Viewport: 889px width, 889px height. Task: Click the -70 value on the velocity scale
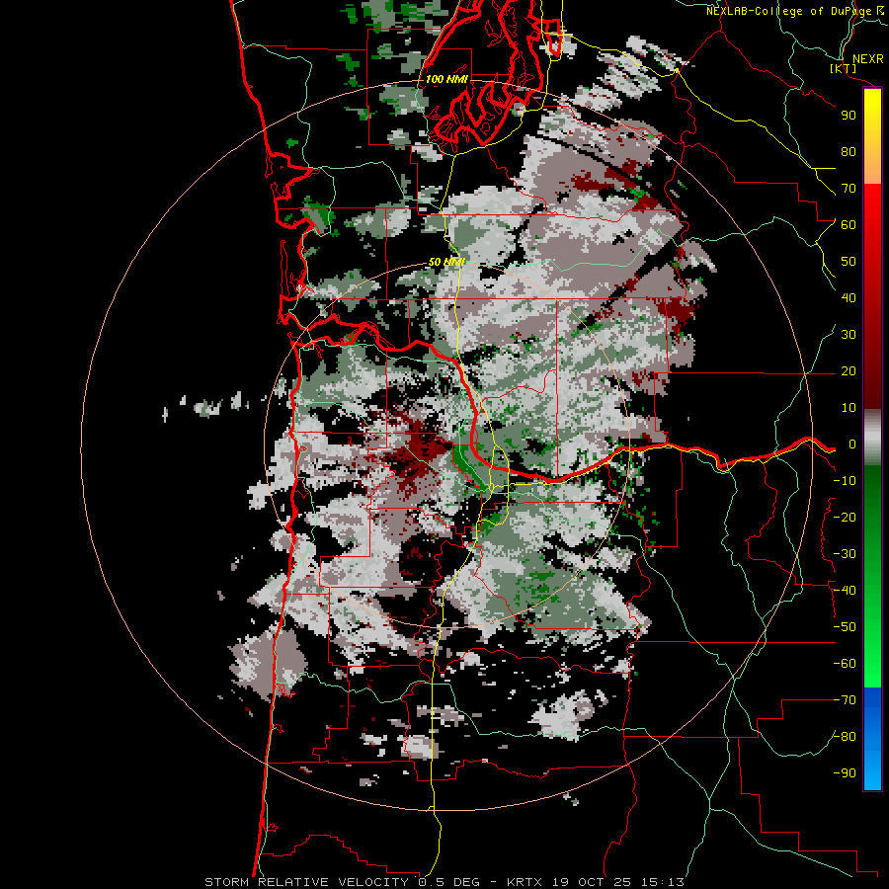845,700
